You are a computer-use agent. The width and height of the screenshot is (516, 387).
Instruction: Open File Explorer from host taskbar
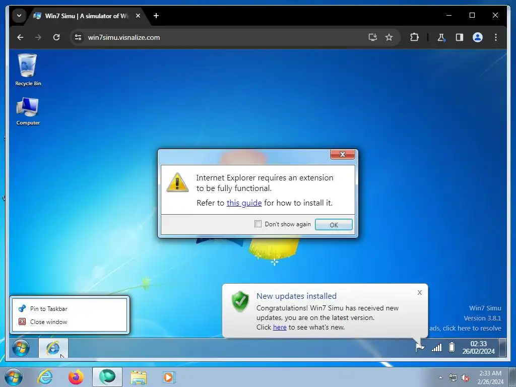click(139, 377)
